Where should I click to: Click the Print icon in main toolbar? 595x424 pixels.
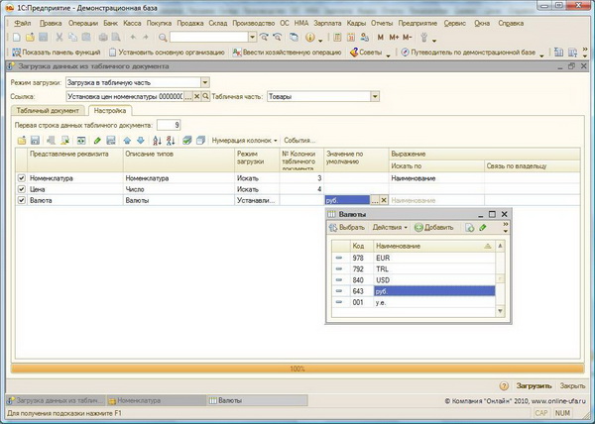click(103, 37)
